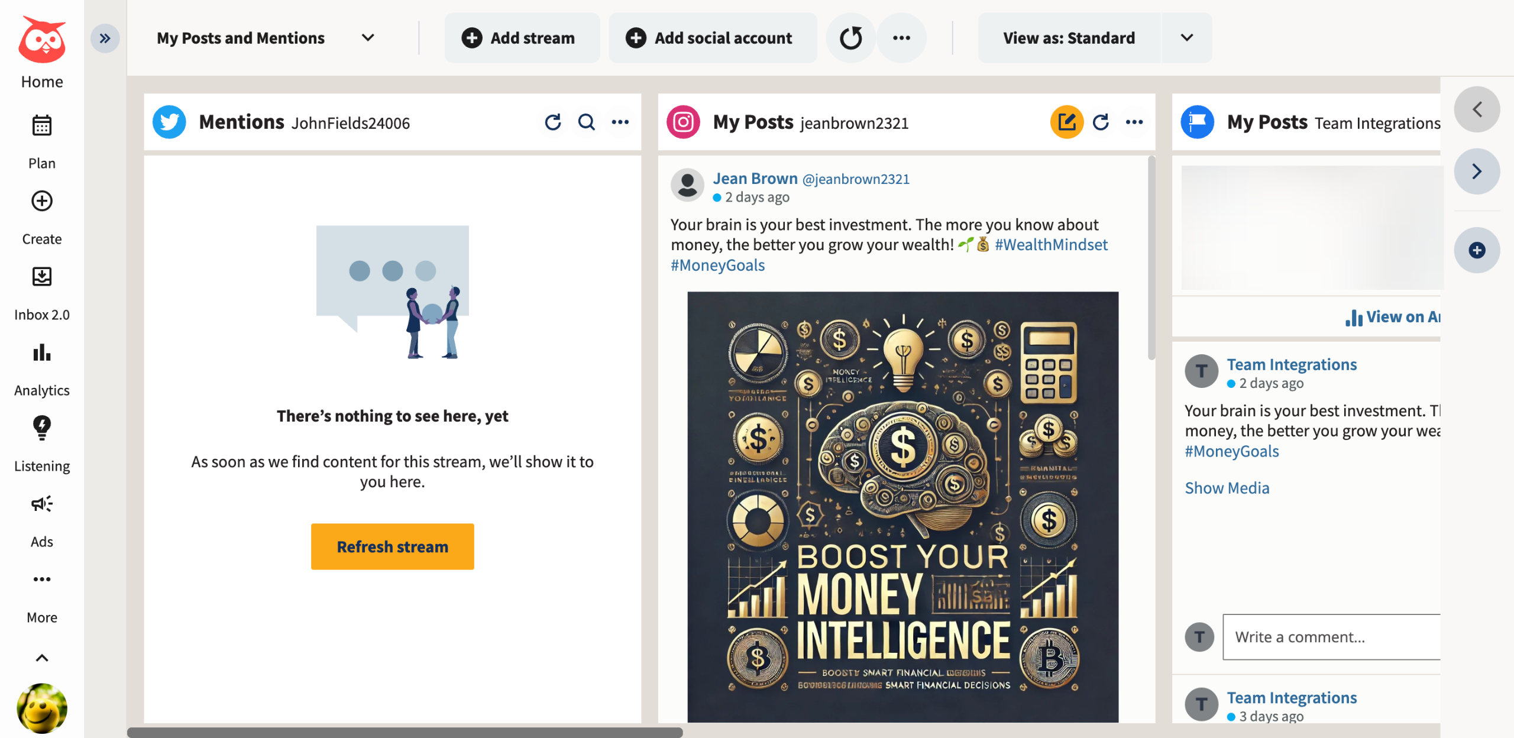Collapse the sidebar bottom section with up chevron
This screenshot has height=738, width=1514.
coord(41,658)
